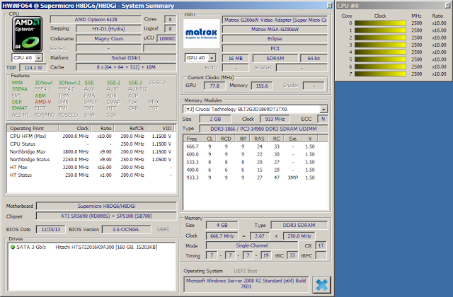Click the BIOS version 3.5-OCNG5 field
The image size is (453, 297).
126,229
